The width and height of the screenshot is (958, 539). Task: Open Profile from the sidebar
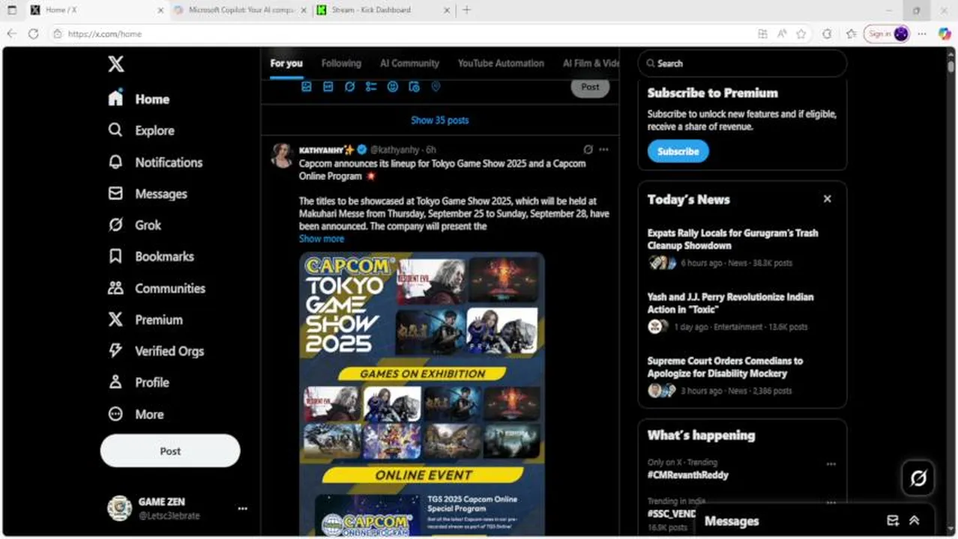pyautogui.click(x=139, y=383)
